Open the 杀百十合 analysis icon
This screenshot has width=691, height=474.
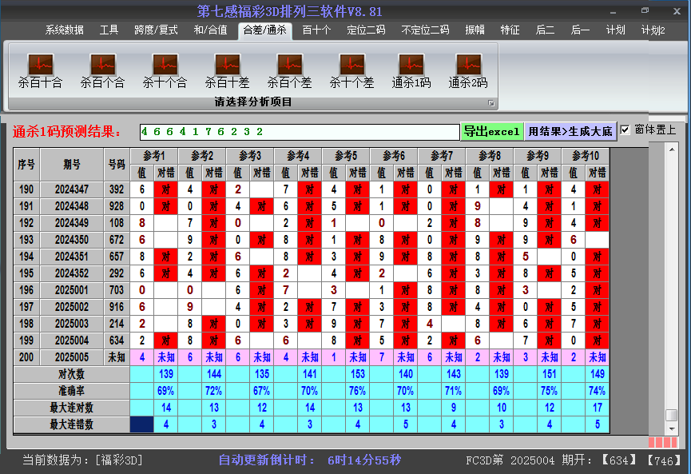tap(40, 70)
